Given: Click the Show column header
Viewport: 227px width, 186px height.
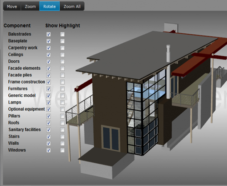Looking at the screenshot, I should (52, 26).
